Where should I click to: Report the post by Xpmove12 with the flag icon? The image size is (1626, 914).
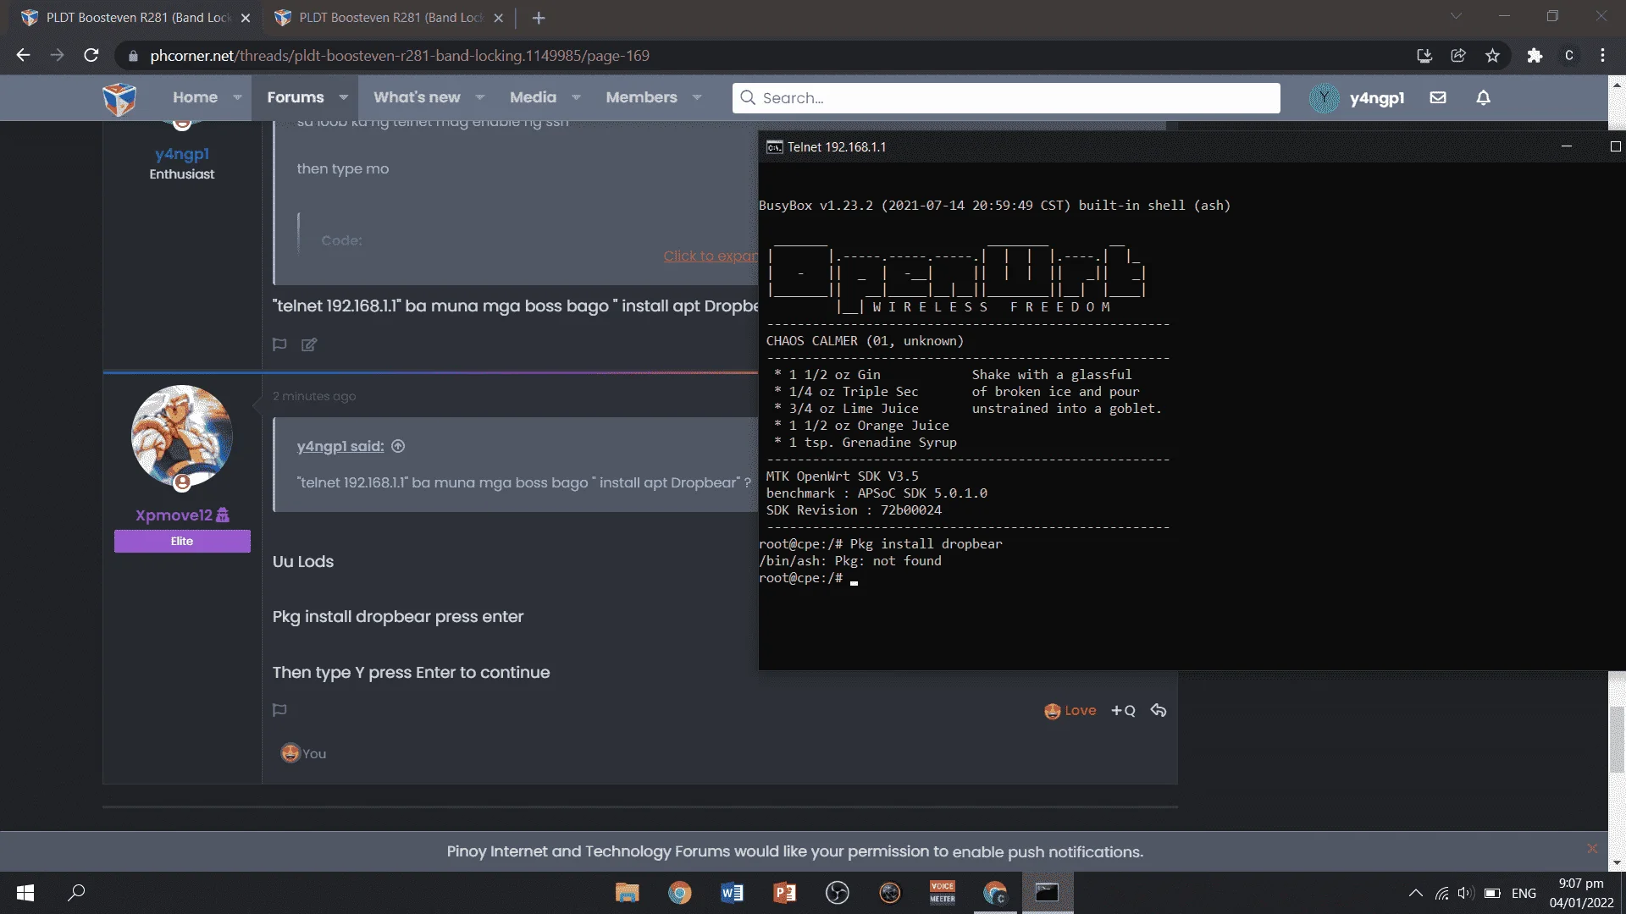[x=279, y=710]
